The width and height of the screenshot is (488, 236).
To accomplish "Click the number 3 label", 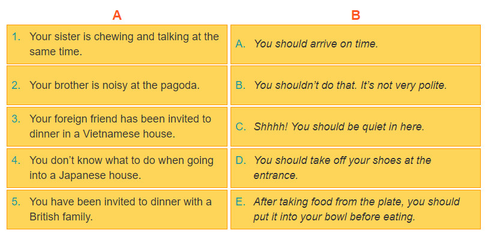I will tap(16, 119).
